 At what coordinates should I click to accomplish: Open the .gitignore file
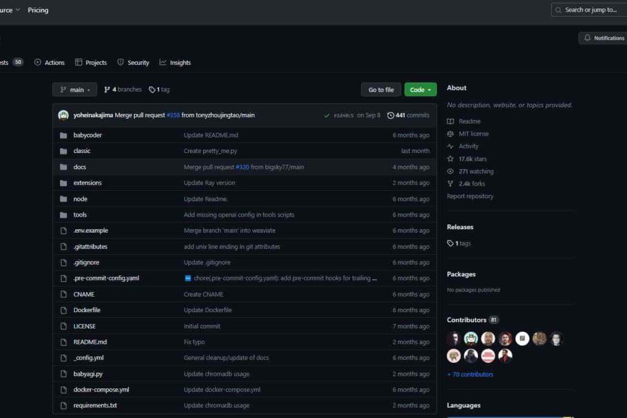click(x=86, y=262)
